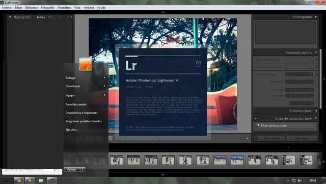Viewport: 326px width, 184px height.
Task: Select RELL zoom level in Navegador
Action: (x=51, y=17)
